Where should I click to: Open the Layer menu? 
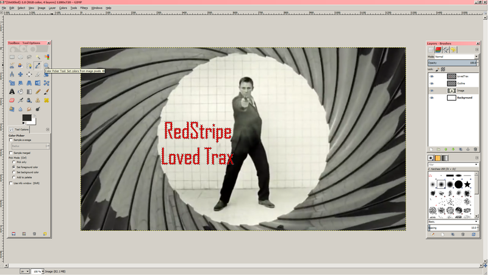pos(52,8)
